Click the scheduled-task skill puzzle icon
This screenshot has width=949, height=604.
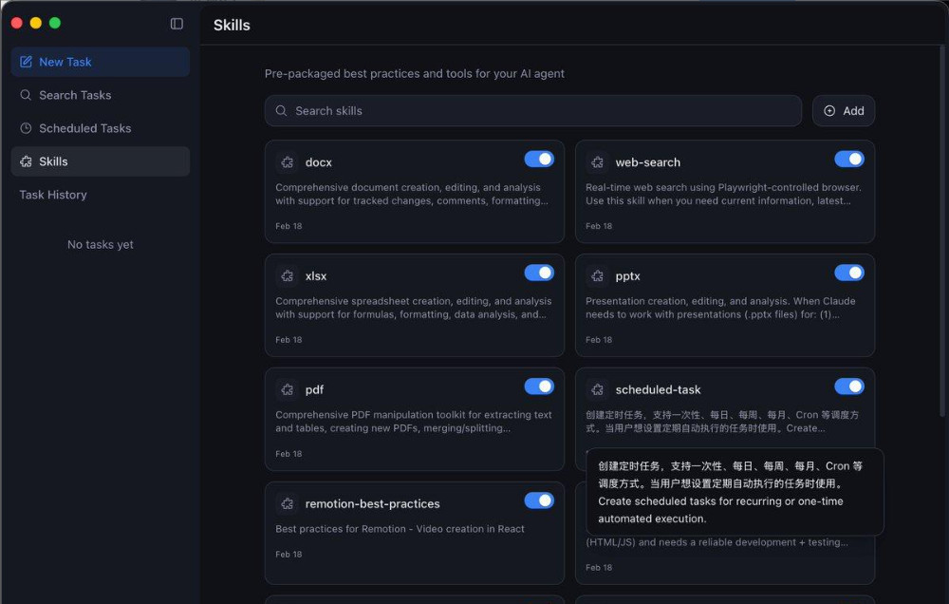(x=597, y=389)
